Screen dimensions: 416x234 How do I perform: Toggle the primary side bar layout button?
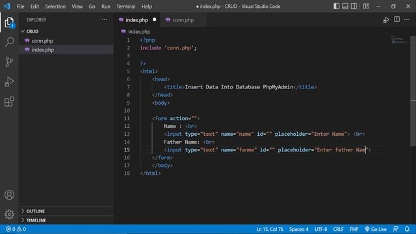337,6
